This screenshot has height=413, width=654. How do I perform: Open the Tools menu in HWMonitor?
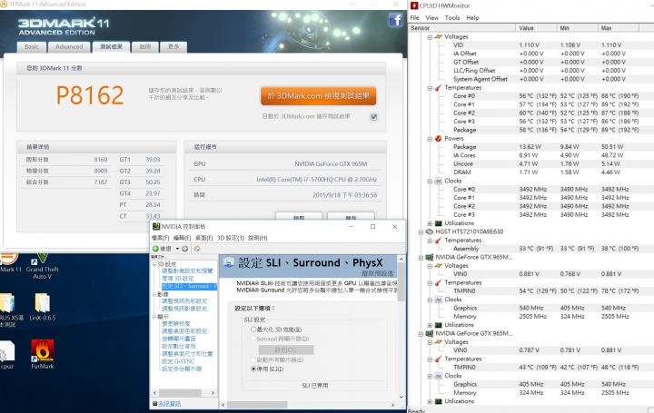[x=452, y=18]
